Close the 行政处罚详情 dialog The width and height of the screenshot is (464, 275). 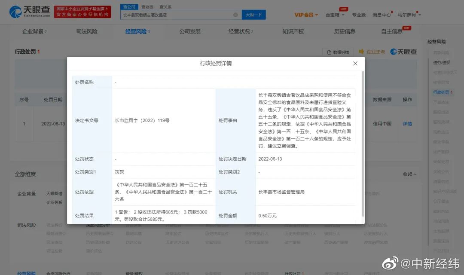(x=355, y=64)
